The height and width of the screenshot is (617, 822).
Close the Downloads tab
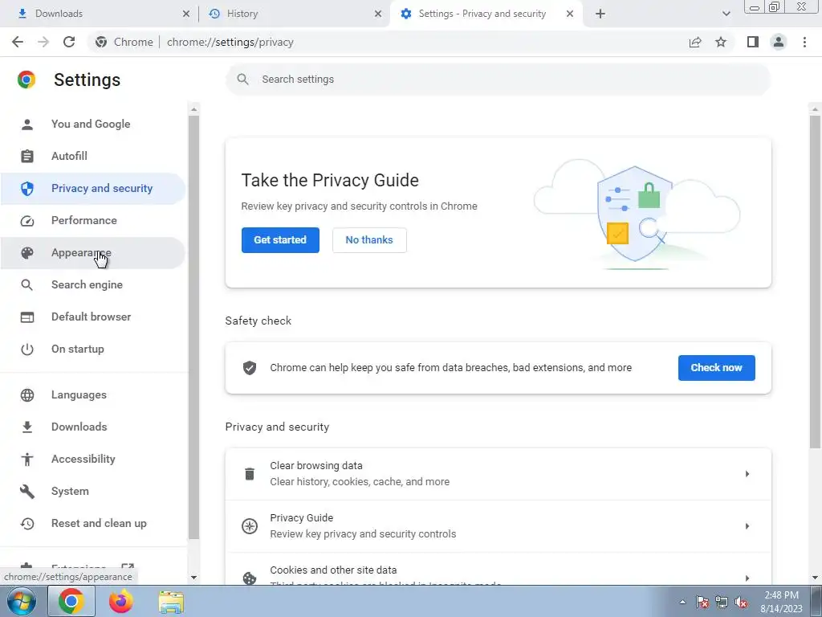tap(186, 14)
